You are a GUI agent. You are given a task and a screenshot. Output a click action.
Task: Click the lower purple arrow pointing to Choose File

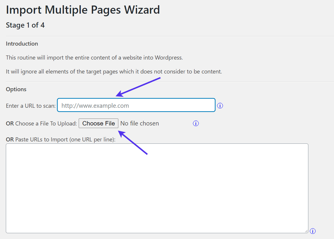pos(133,143)
